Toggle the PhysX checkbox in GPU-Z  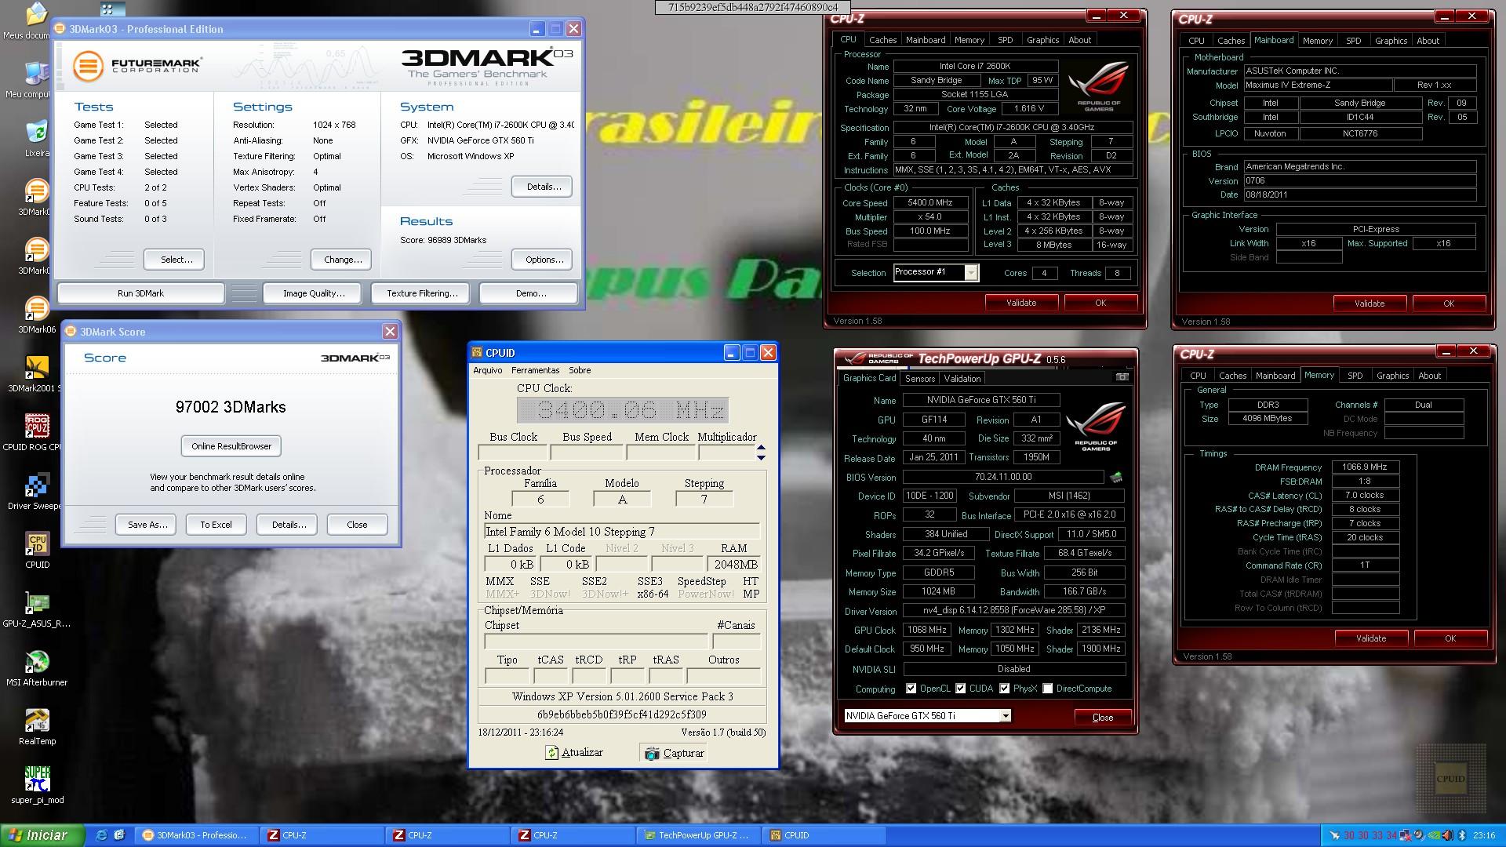point(1005,689)
